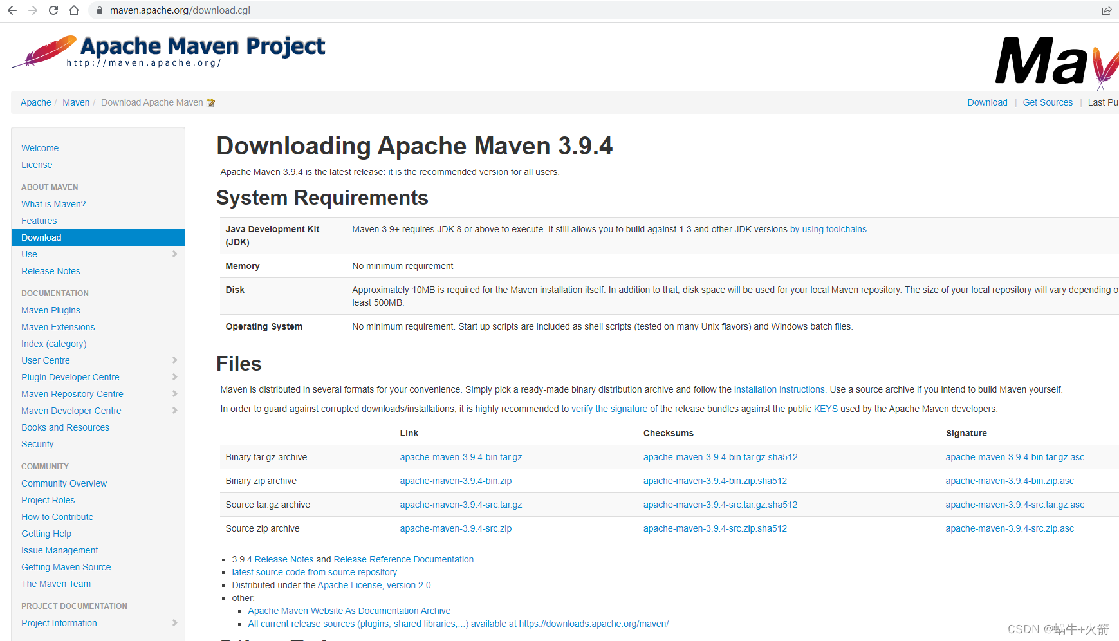The image size is (1119, 641).
Task: Open the verify the signature link
Action: click(609, 409)
